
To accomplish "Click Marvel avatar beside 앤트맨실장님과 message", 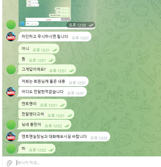I will tap(11, 137).
